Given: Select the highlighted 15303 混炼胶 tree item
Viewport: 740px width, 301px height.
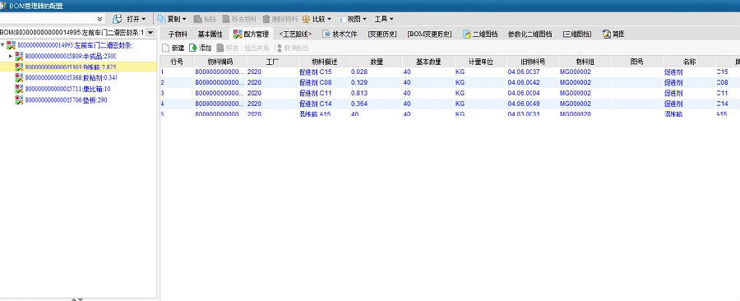Looking at the screenshot, I should [x=71, y=67].
